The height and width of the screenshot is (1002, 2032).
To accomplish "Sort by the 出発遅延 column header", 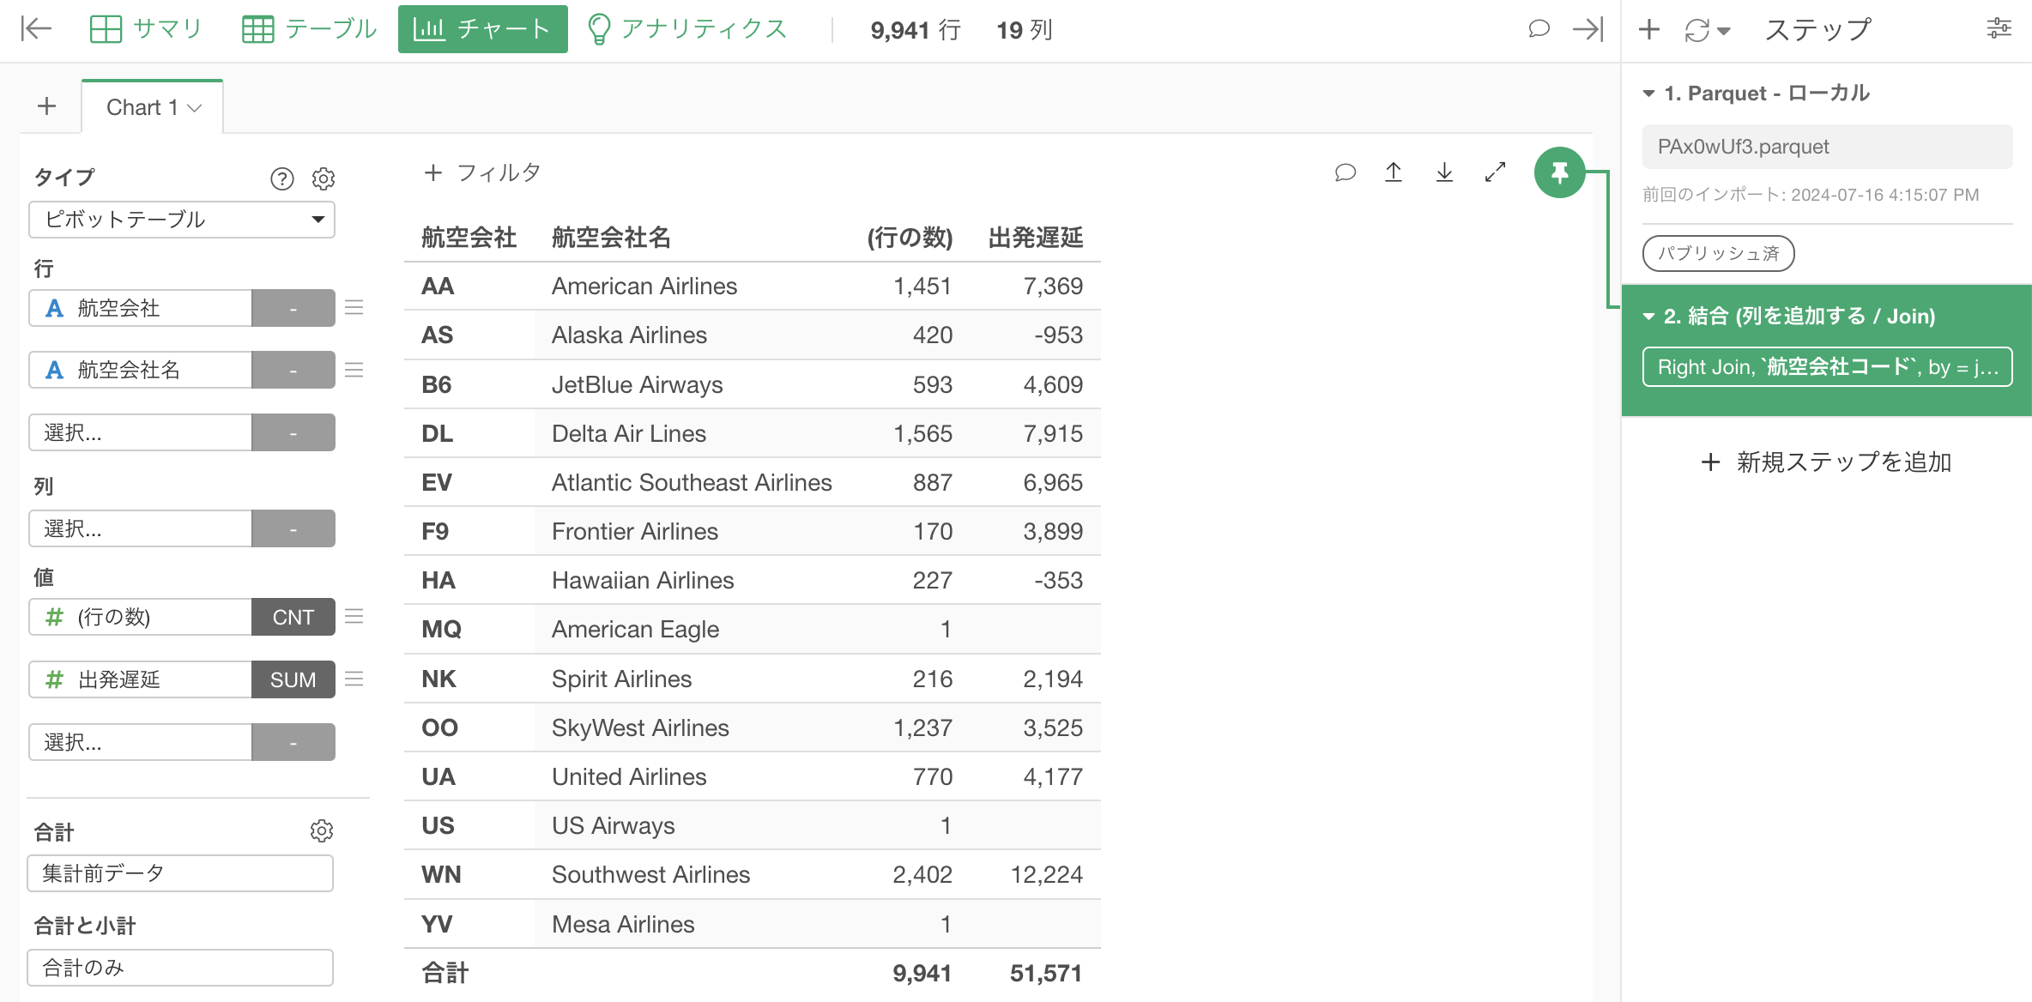I will 1036,238.
